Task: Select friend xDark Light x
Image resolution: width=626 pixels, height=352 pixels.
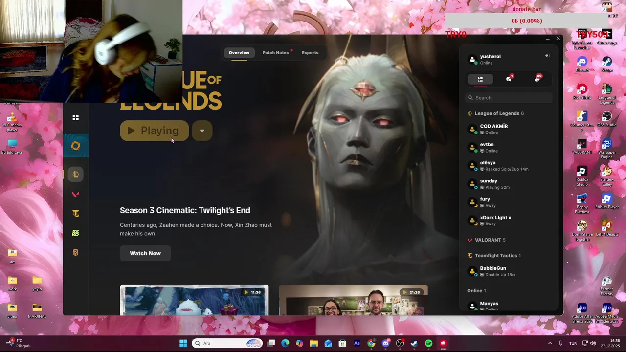Action: [x=509, y=220]
